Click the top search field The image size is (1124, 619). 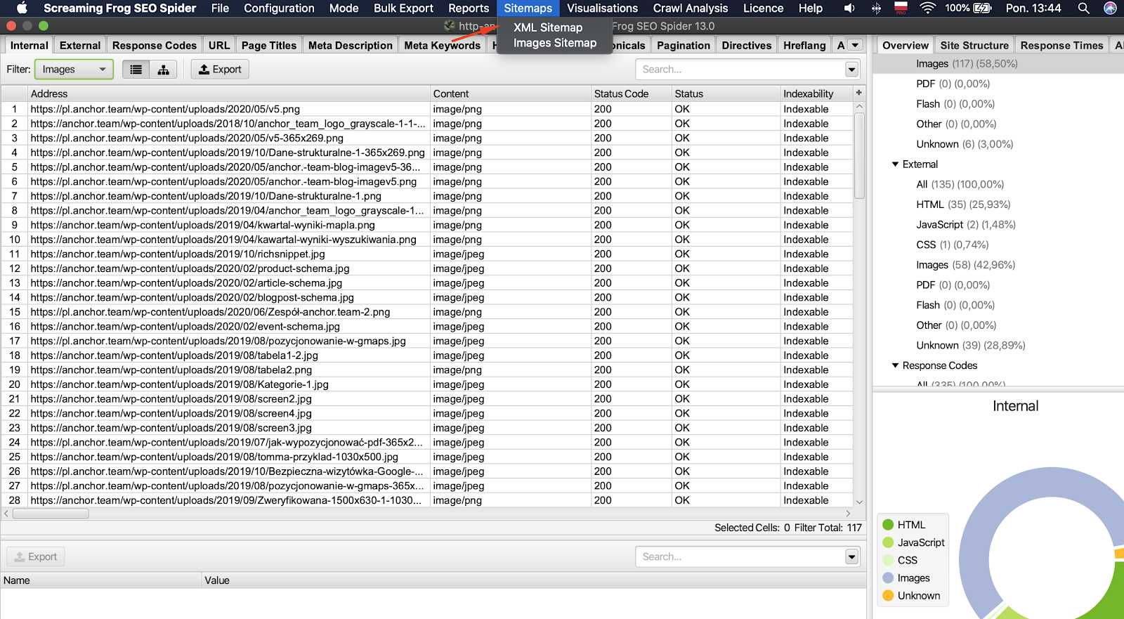pyautogui.click(x=740, y=70)
